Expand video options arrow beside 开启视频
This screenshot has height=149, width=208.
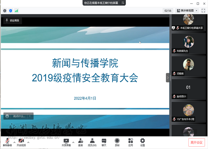(28, 142)
